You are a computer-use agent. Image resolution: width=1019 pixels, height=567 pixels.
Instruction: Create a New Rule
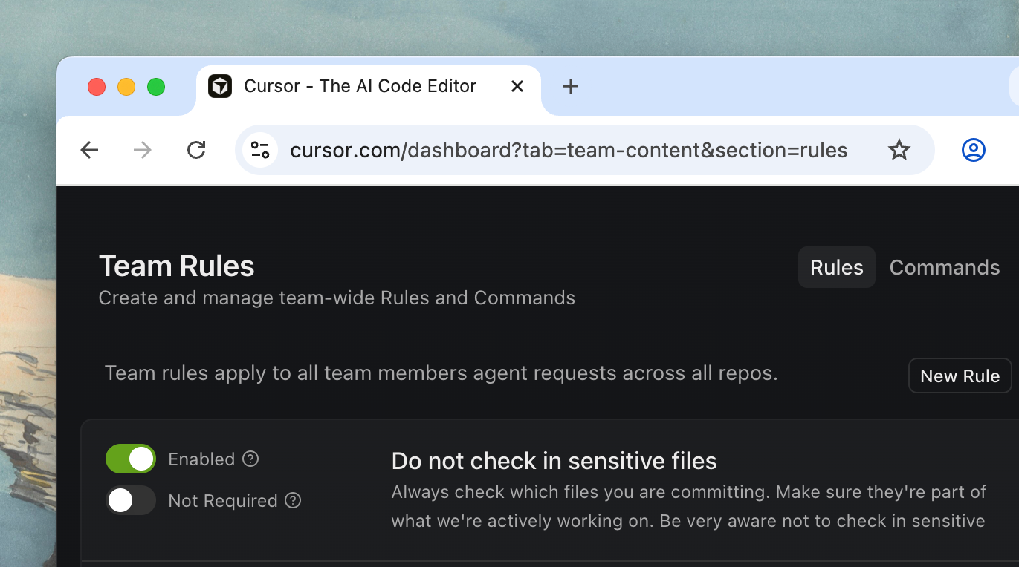tap(960, 376)
